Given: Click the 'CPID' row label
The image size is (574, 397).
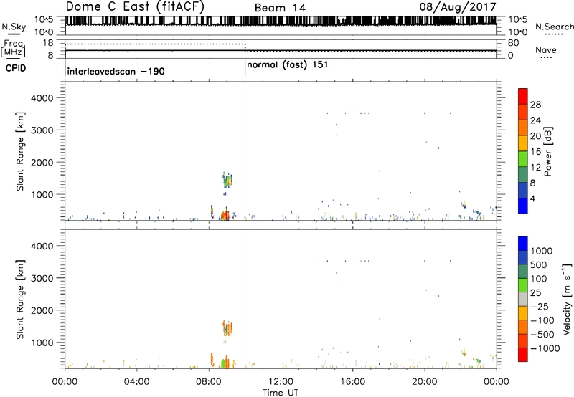Looking at the screenshot, I should 16,68.
